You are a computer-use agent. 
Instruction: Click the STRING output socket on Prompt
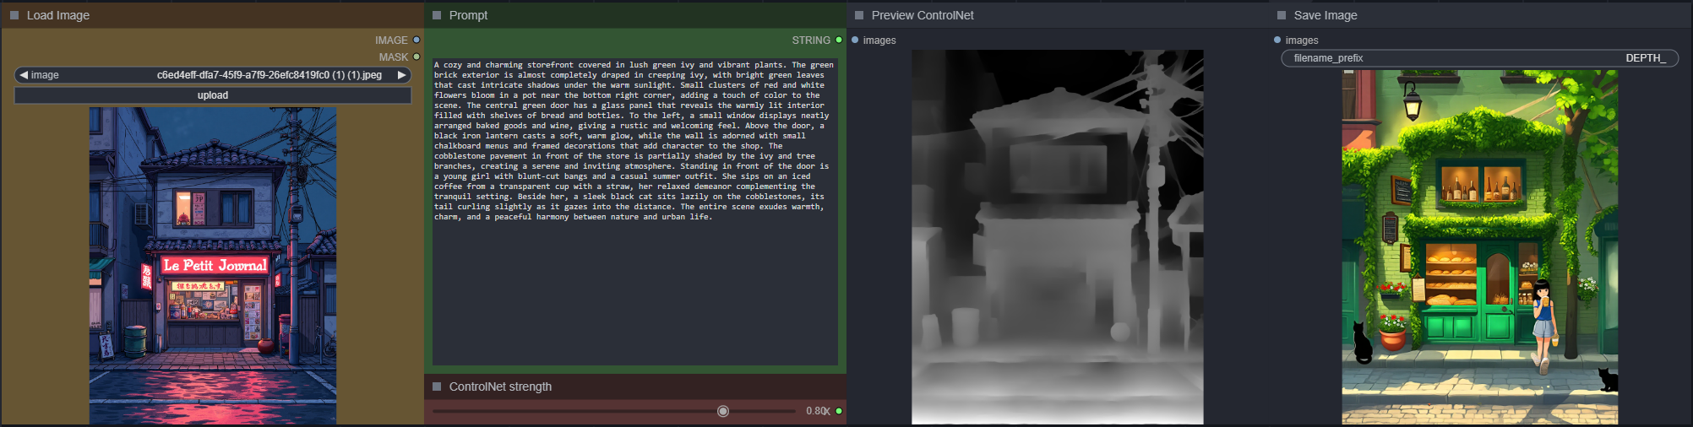839,40
